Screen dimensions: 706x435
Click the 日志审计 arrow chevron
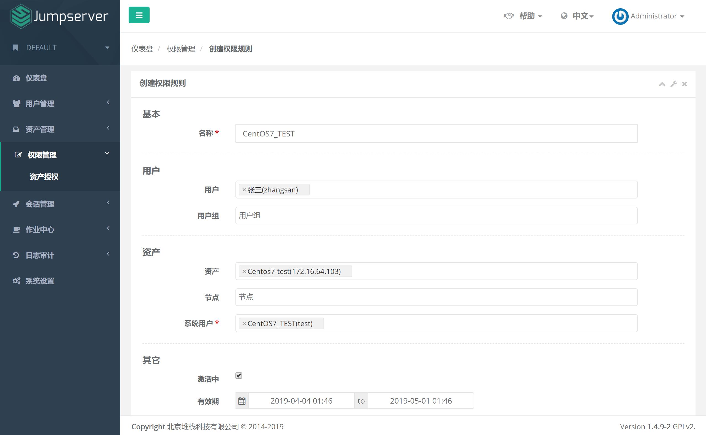(108, 254)
